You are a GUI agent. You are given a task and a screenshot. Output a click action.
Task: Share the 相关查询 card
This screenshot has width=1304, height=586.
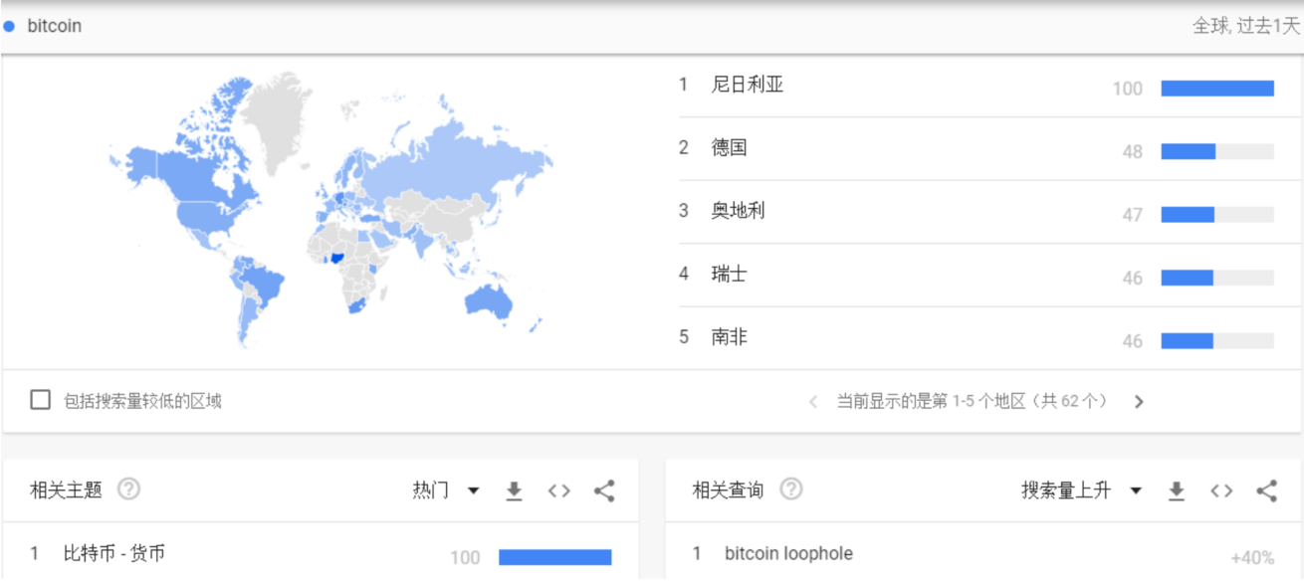click(1267, 490)
